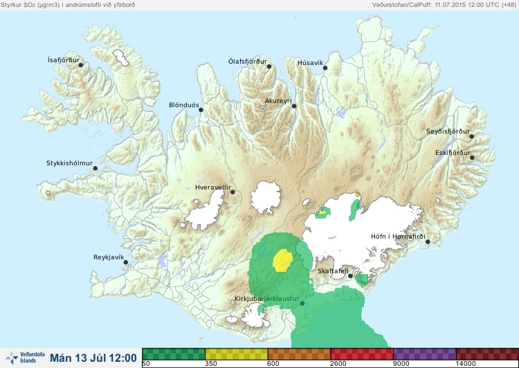This screenshot has height=368, width=519.
Task: Click the red 2600 legend swatch
Action: 362,353
